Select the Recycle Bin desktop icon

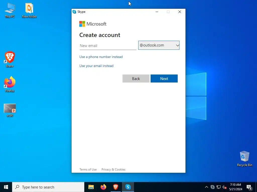(x=244, y=159)
